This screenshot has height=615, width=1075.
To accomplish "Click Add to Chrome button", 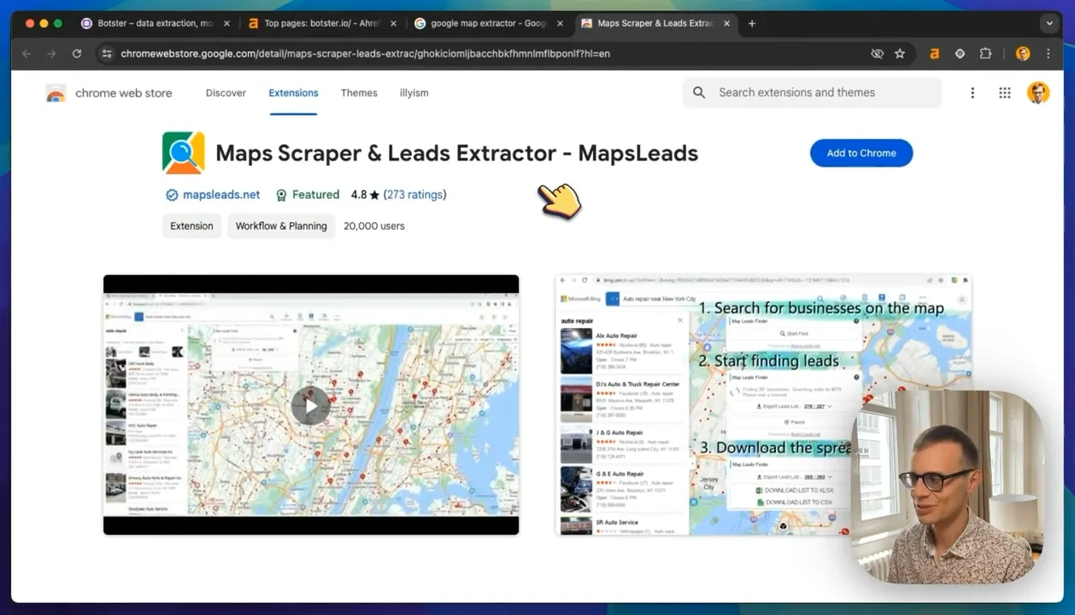I will [x=861, y=153].
